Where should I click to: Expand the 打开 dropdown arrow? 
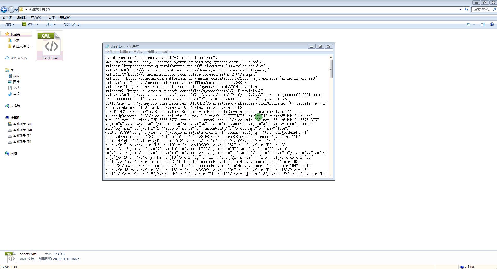click(37, 24)
